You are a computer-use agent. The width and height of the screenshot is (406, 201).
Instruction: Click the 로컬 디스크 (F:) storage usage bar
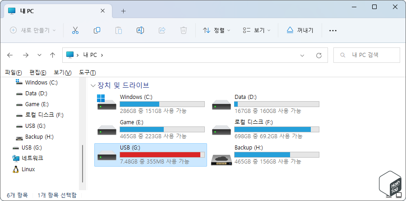(x=277, y=130)
